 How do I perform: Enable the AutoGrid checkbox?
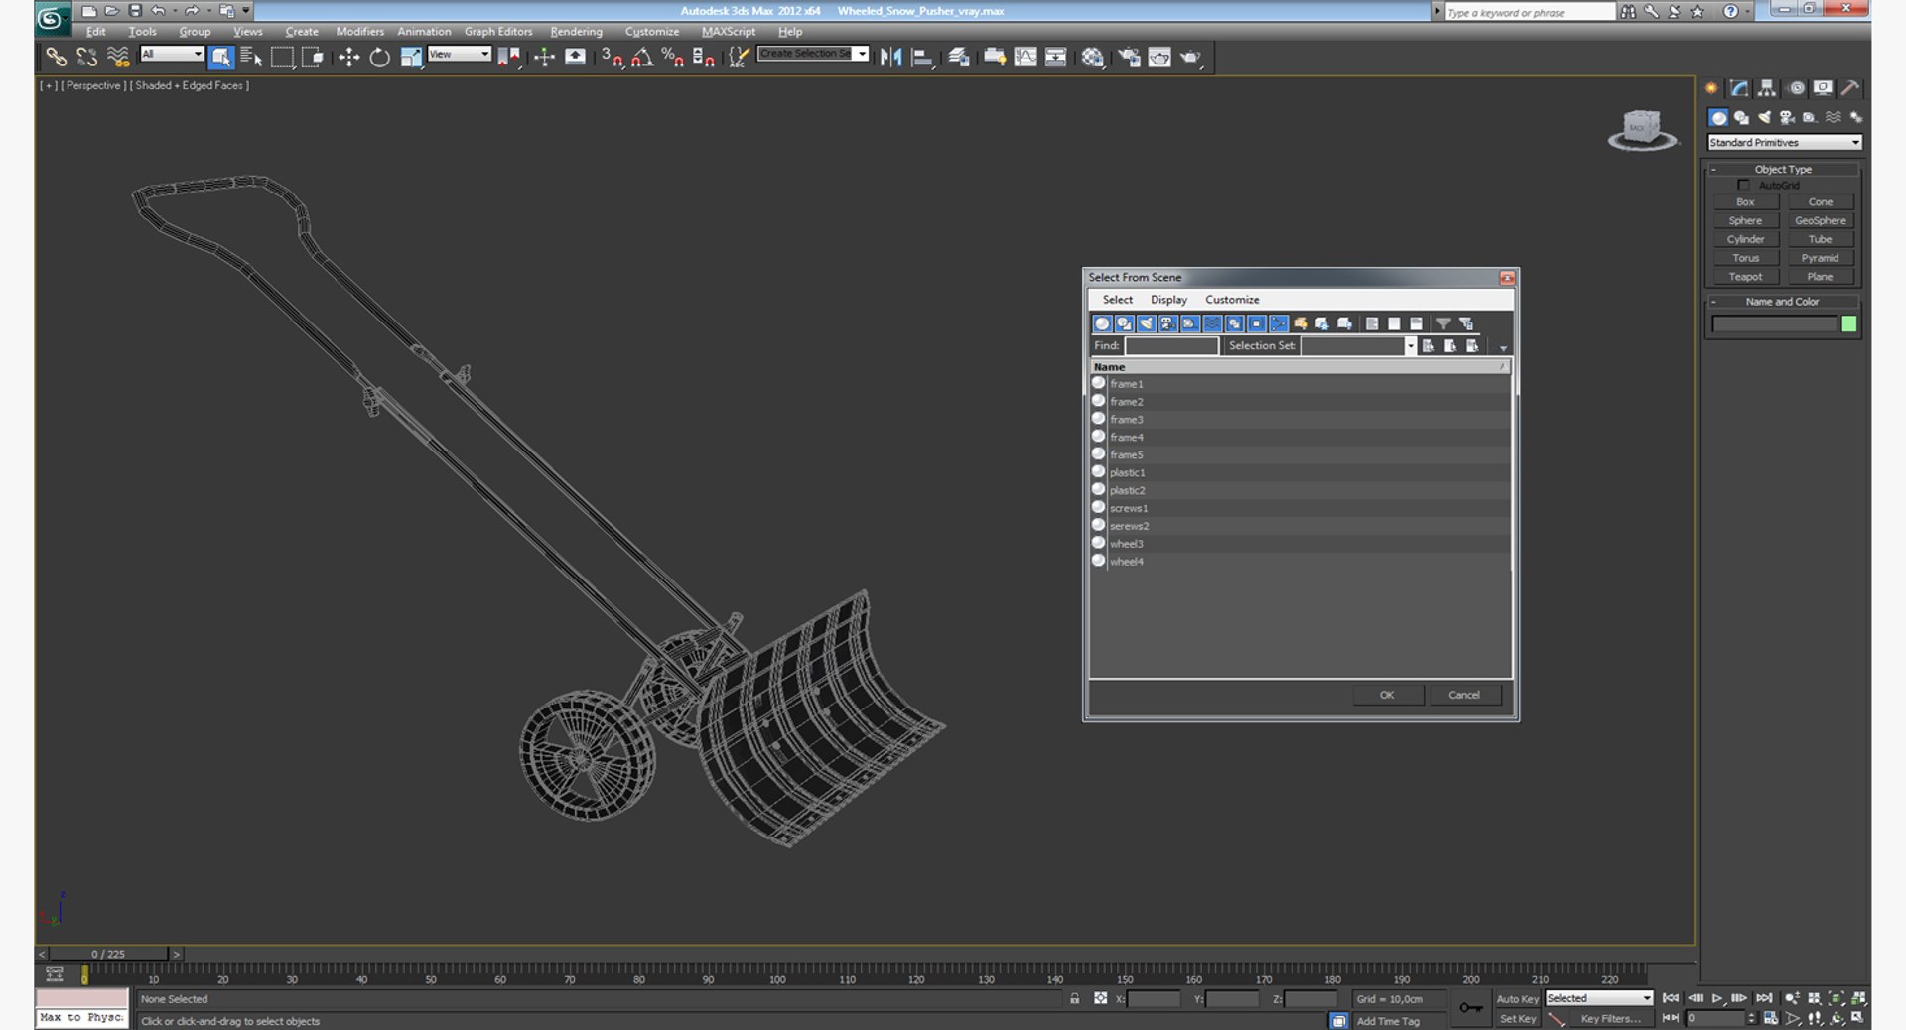1743,186
